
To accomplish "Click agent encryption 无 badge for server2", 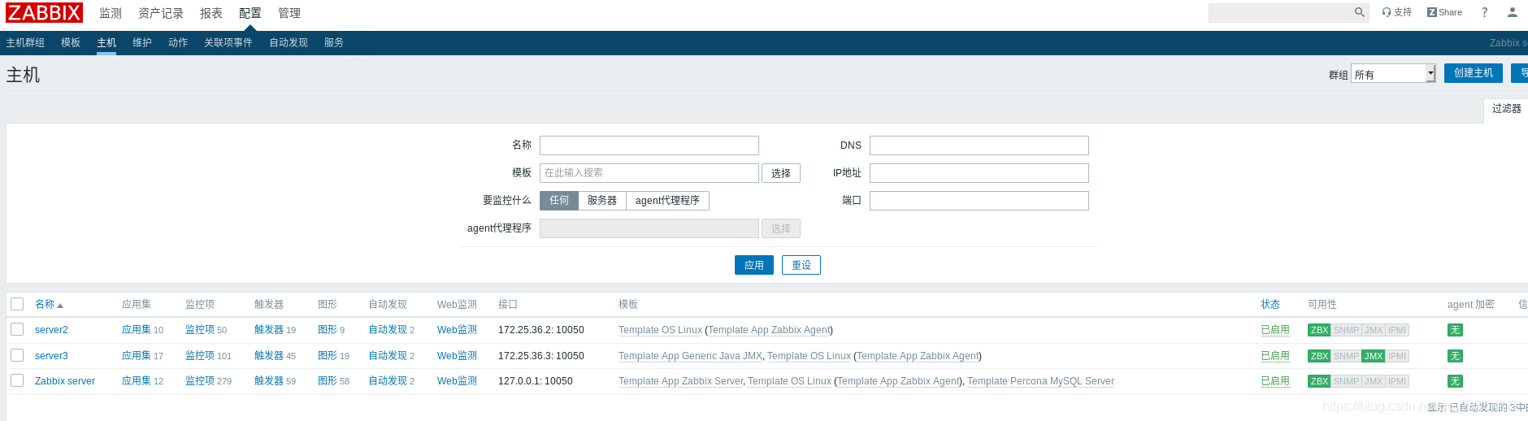I will pyautogui.click(x=1455, y=330).
